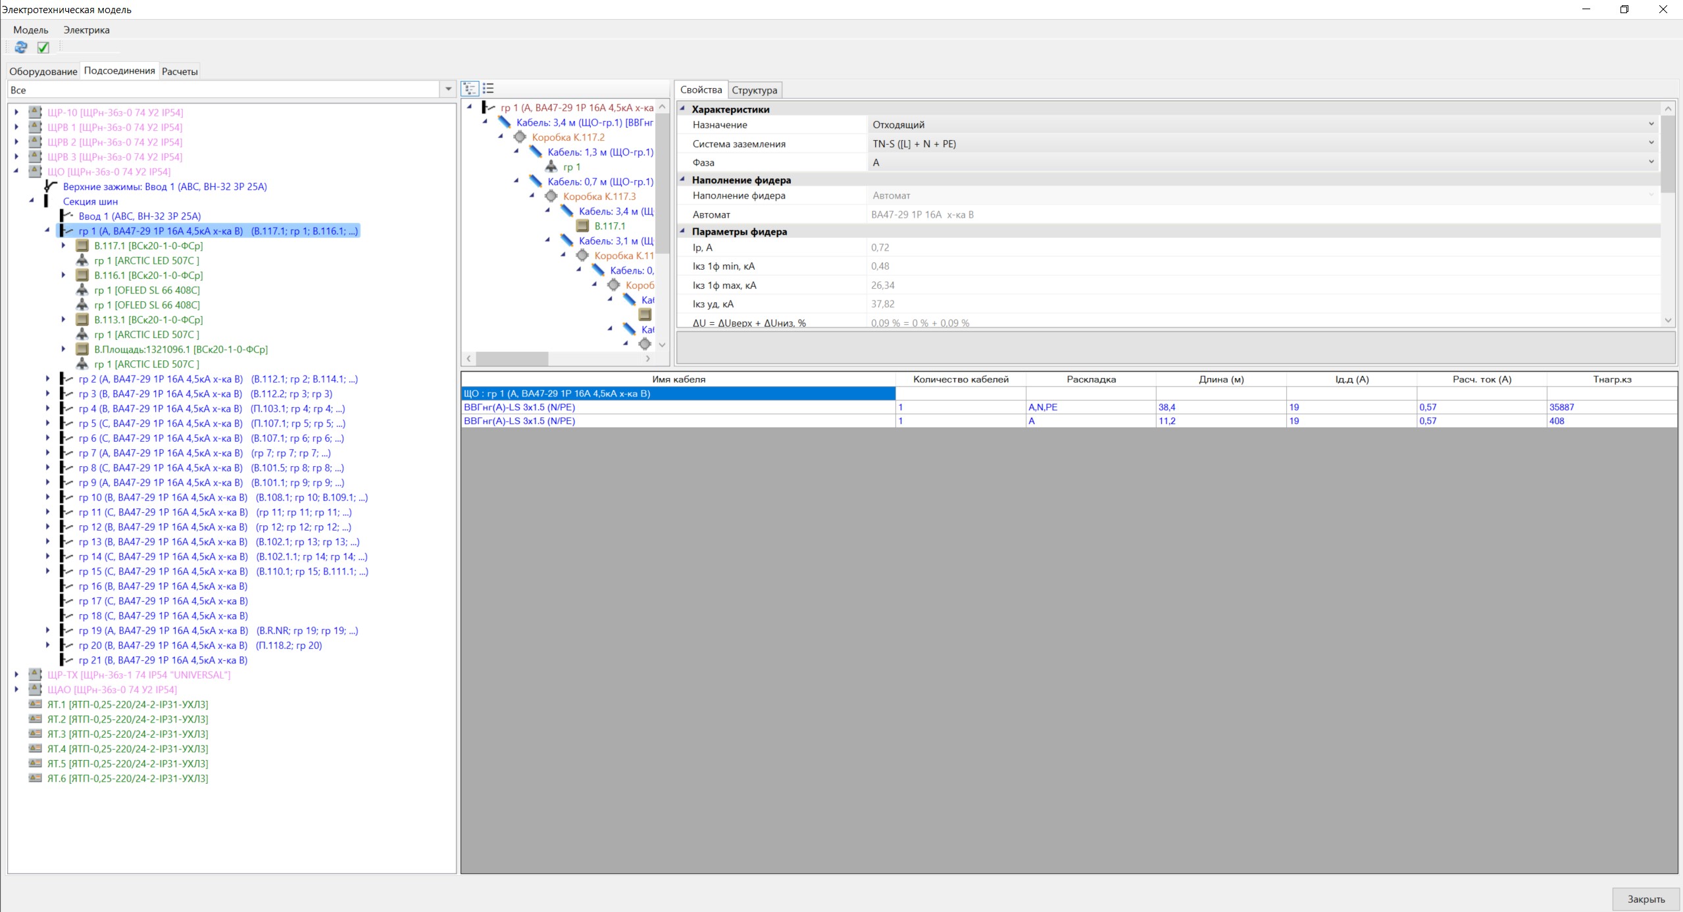Switch to tree view mode icon

pyautogui.click(x=470, y=89)
